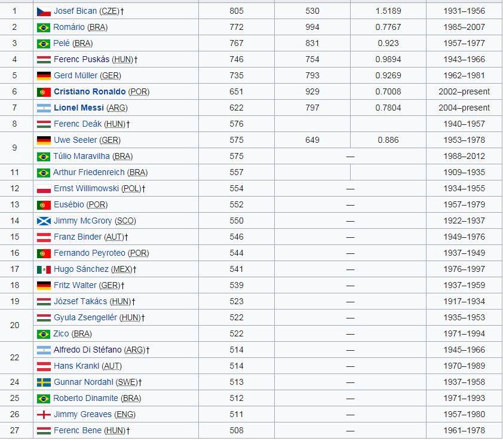
Task: Go to Ferenc Puskás's page
Action: 82,60
